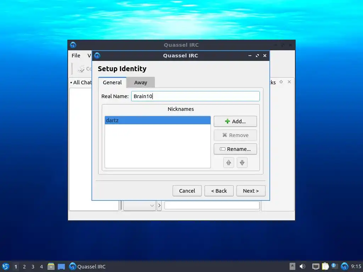Open the file manager from the taskbar

coord(51,266)
